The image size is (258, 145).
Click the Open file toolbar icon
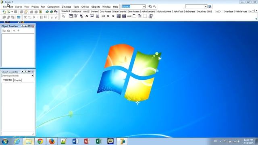coord(8,12)
